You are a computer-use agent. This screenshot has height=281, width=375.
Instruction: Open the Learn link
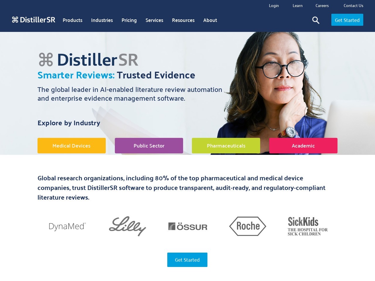pos(298,6)
